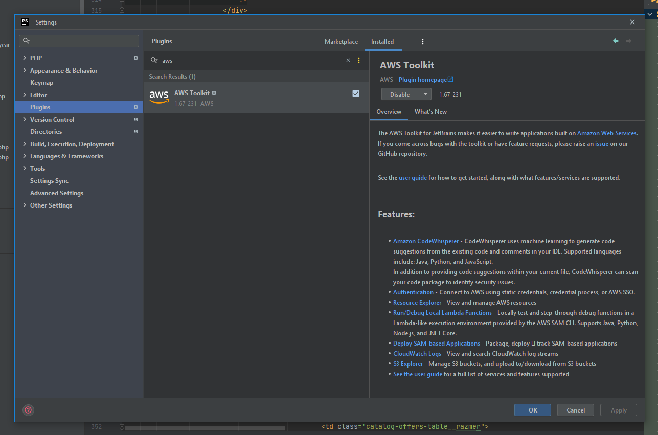Screen dimensions: 658x435
Task: Click the Cancel button
Action: click(x=576, y=410)
